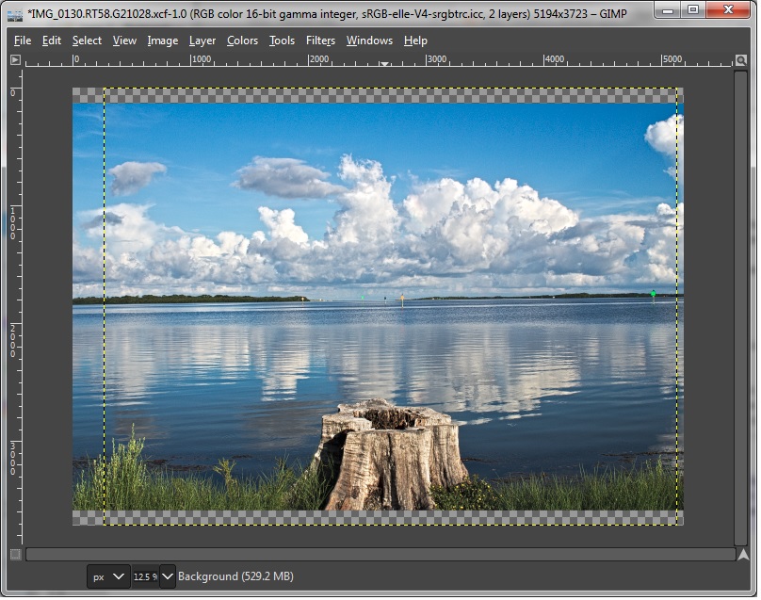
Task: Open the Select menu
Action: pos(87,41)
